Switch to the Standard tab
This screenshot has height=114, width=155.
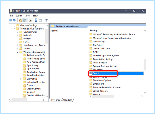[68, 100]
